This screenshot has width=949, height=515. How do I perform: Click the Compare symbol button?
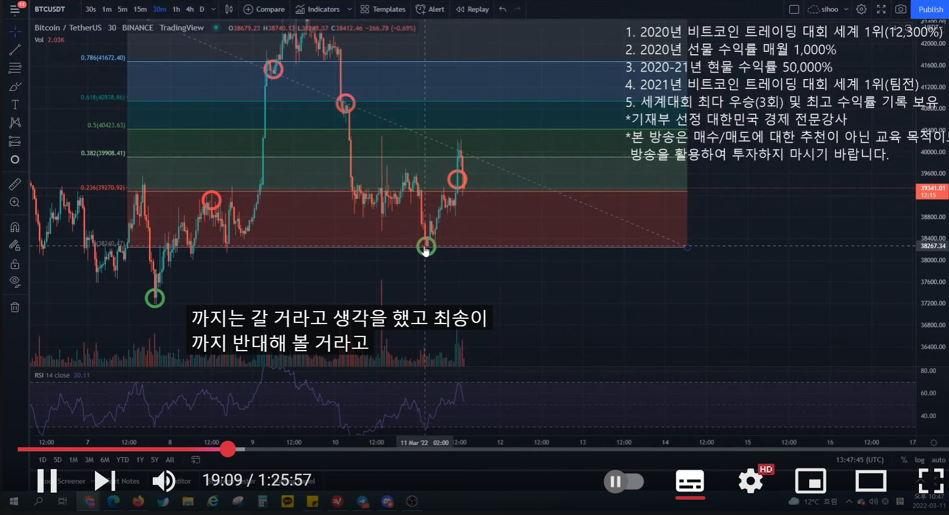coord(264,9)
